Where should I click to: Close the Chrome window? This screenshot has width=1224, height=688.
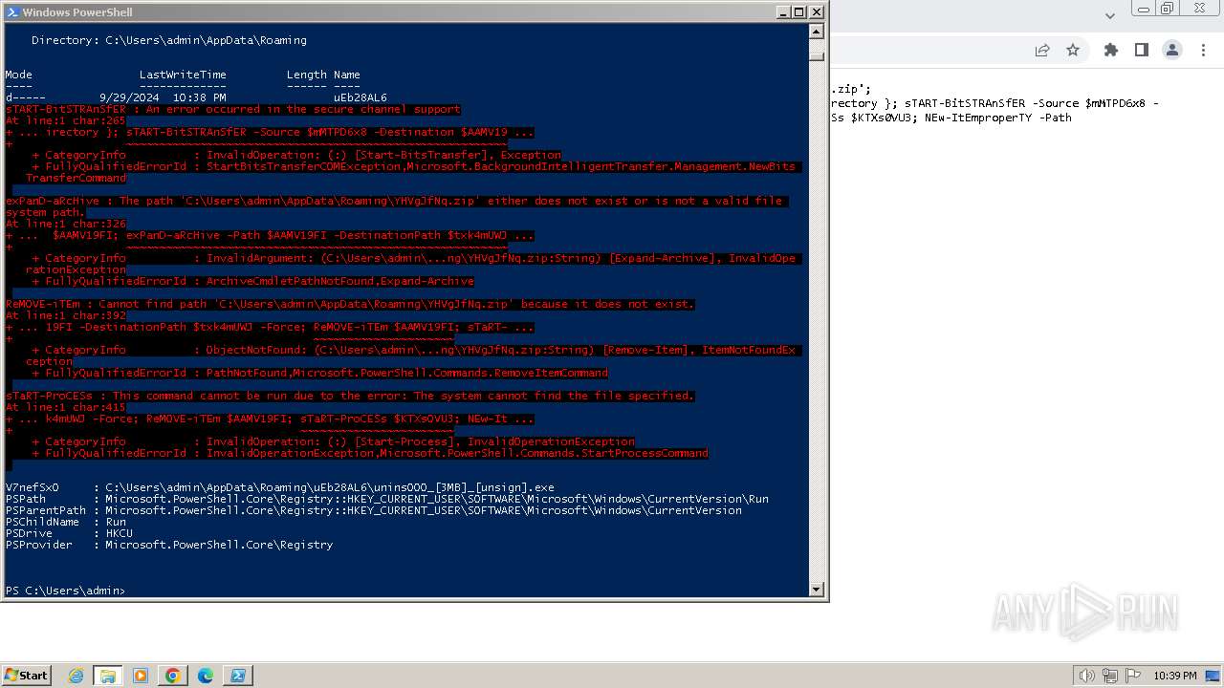[x=1199, y=9]
